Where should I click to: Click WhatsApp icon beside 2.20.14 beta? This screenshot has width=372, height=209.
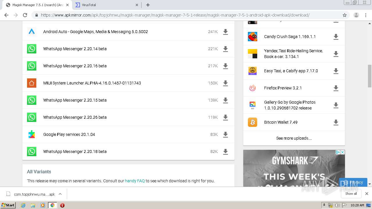tap(32, 49)
